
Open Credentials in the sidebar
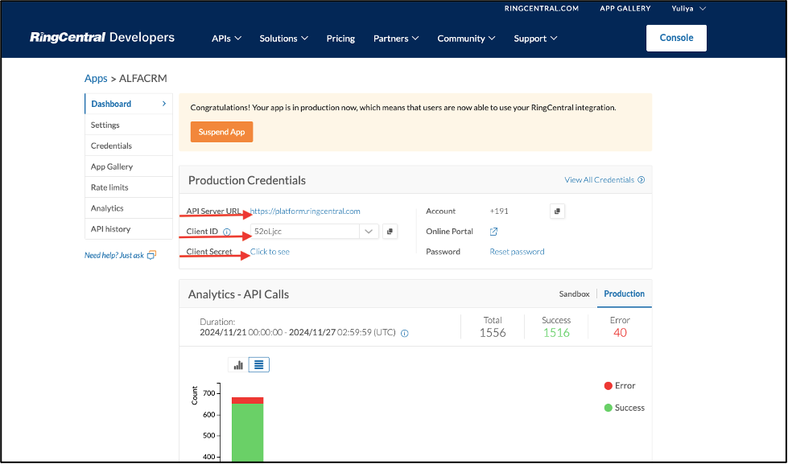coord(129,146)
